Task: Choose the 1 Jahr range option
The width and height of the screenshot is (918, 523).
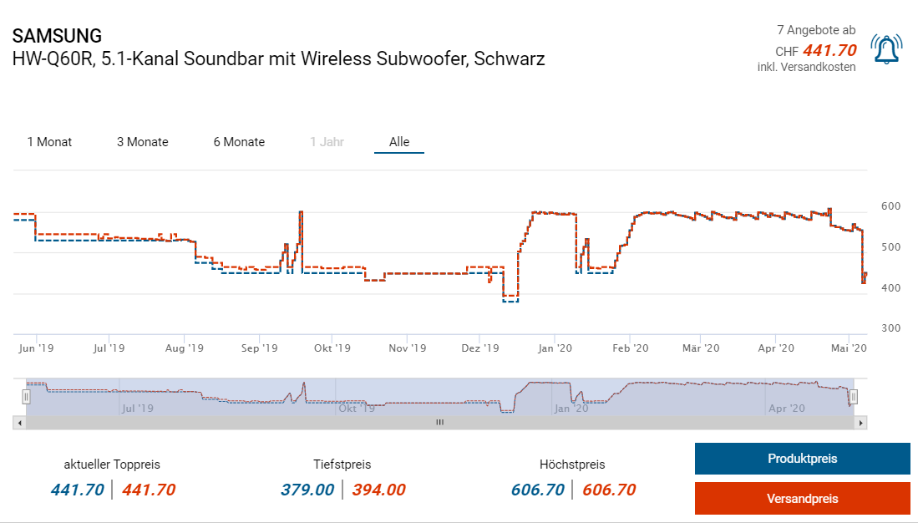Action: click(327, 142)
